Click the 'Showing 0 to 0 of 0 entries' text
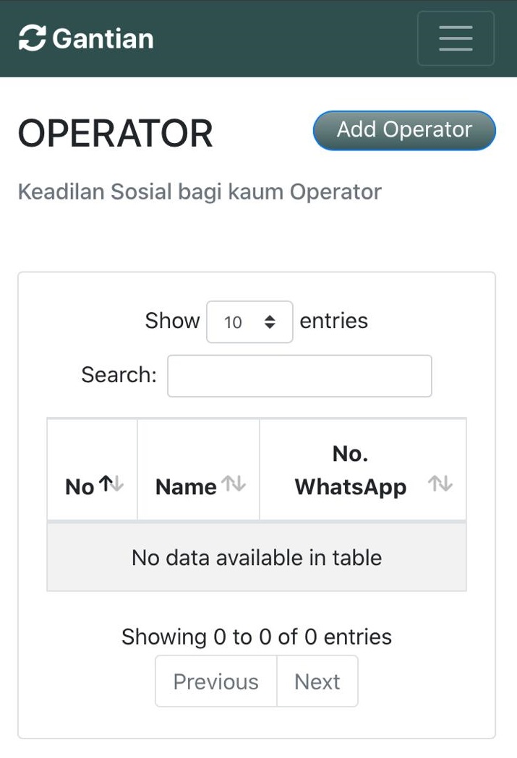Image resolution: width=517 pixels, height=758 pixels. point(257,637)
